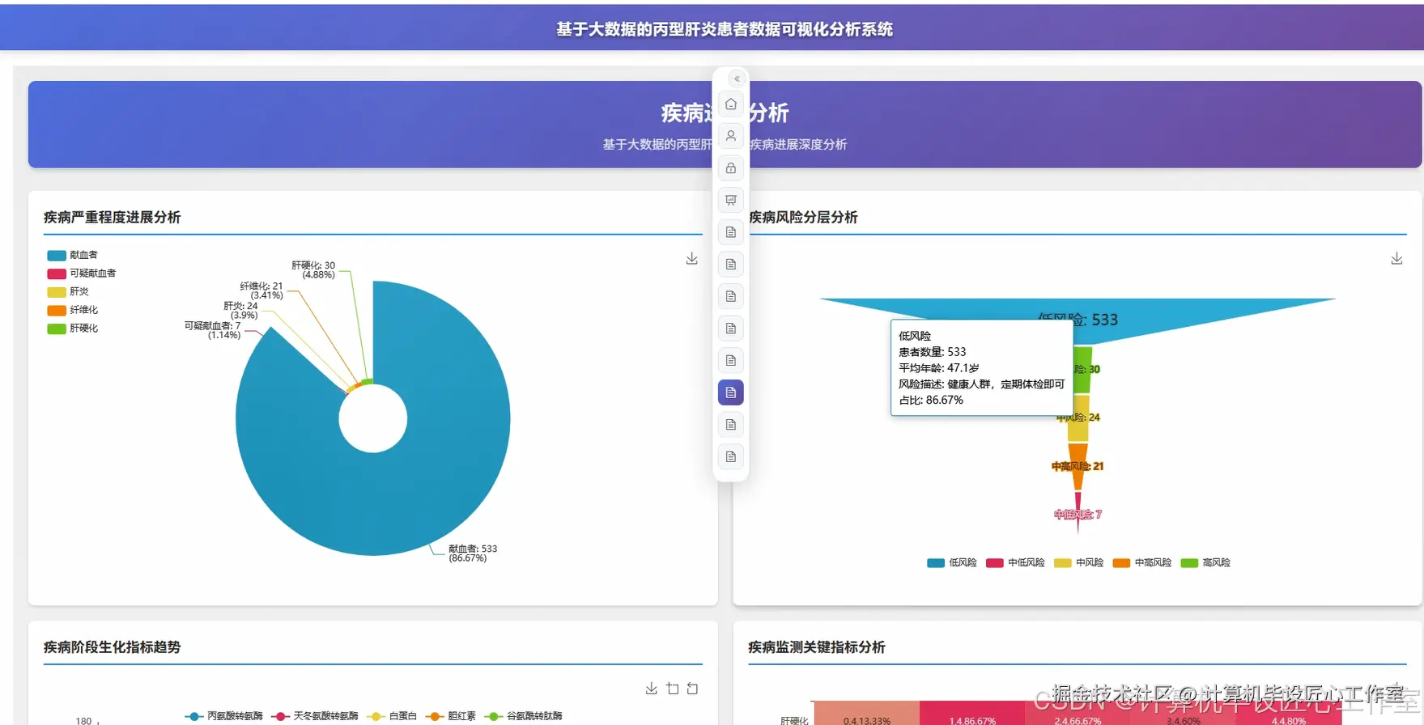The image size is (1424, 725).
Task: Select the green funnel segment labeled 30
Action: coord(1083,370)
